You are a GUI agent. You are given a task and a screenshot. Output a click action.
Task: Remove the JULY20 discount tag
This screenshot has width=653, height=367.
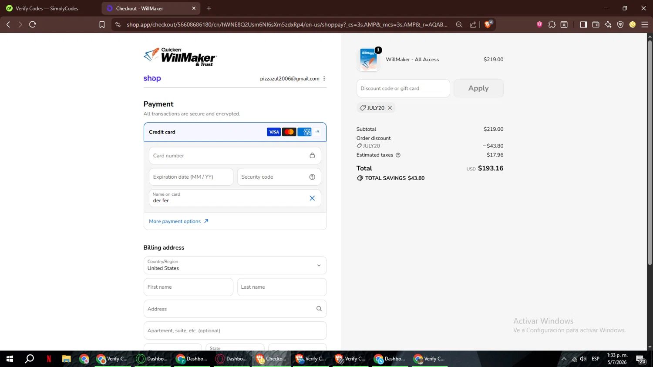(390, 108)
